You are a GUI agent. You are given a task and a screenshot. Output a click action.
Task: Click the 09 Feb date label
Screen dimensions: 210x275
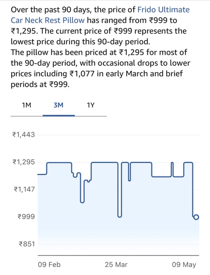coord(49,264)
